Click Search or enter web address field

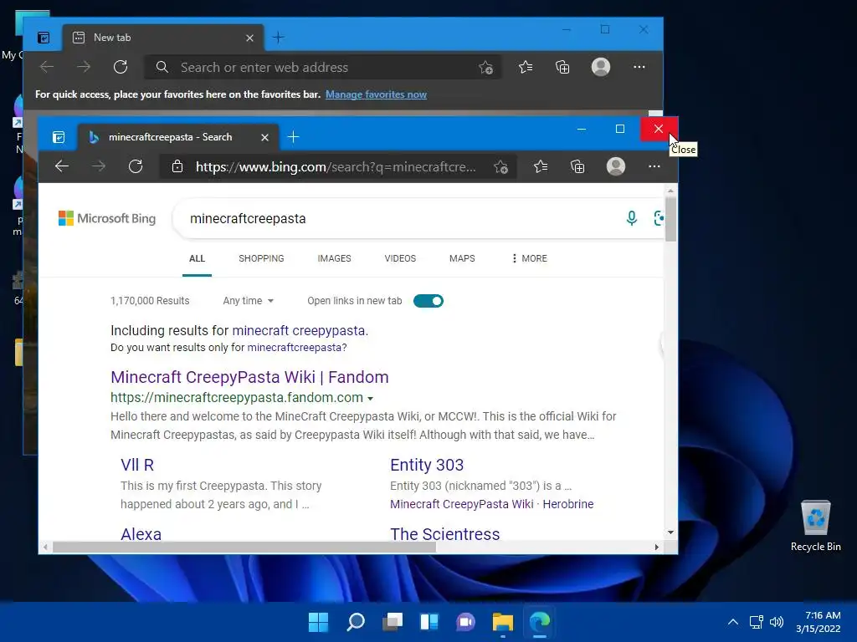(322, 67)
